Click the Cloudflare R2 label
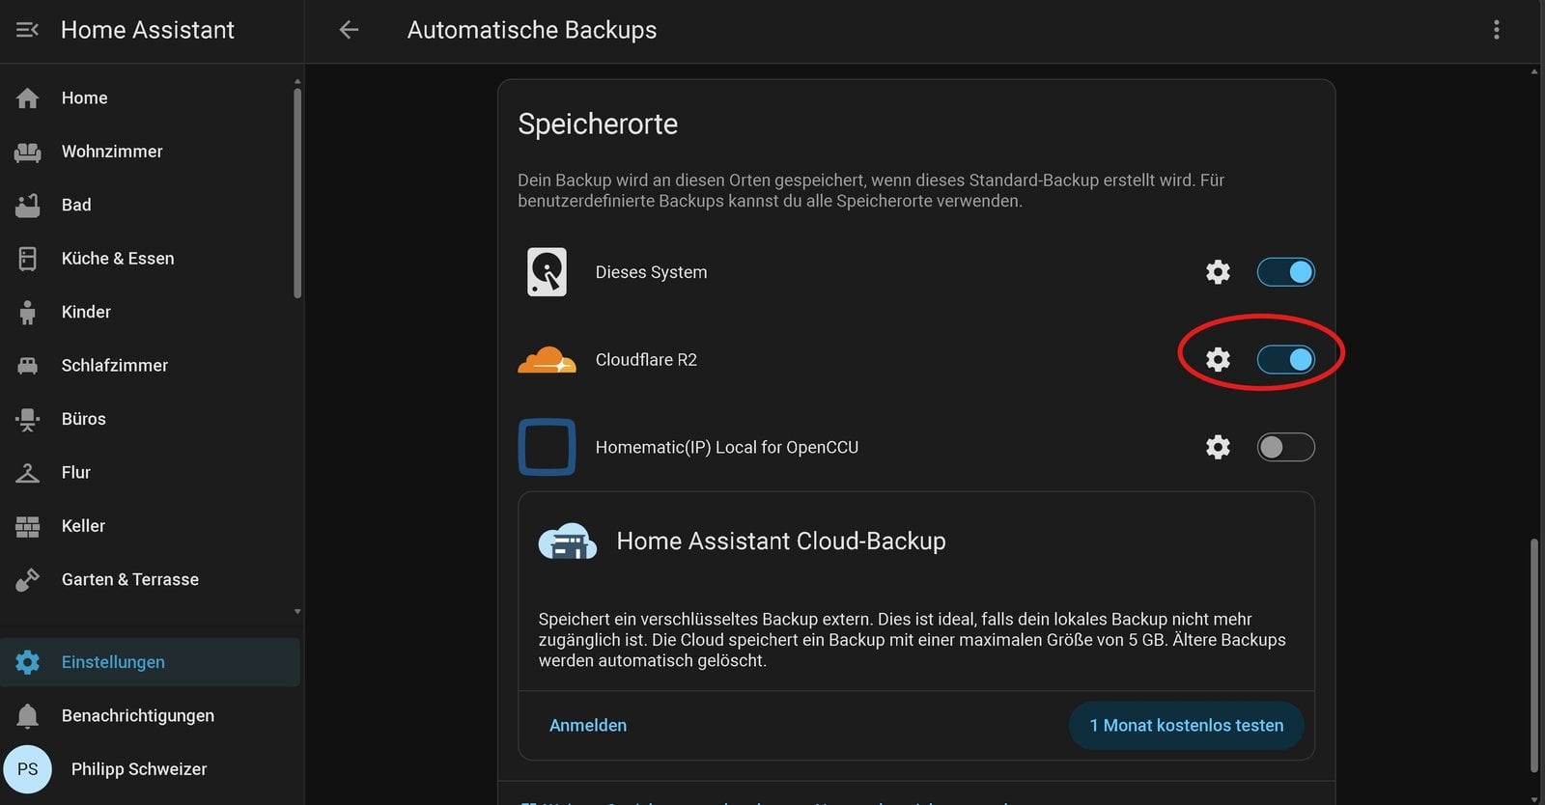 tap(646, 360)
